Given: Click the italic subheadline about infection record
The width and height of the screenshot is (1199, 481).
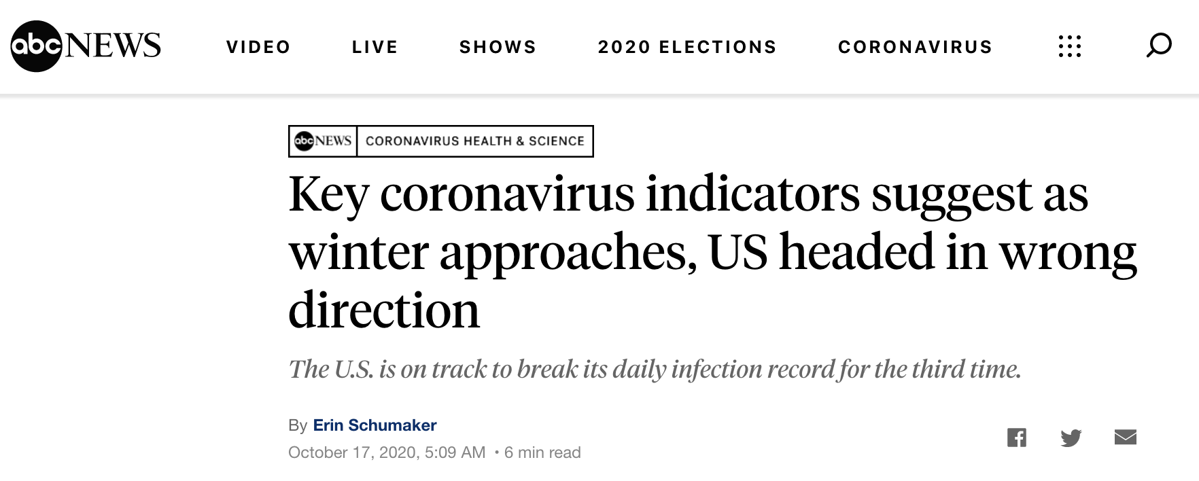Looking at the screenshot, I should point(655,370).
